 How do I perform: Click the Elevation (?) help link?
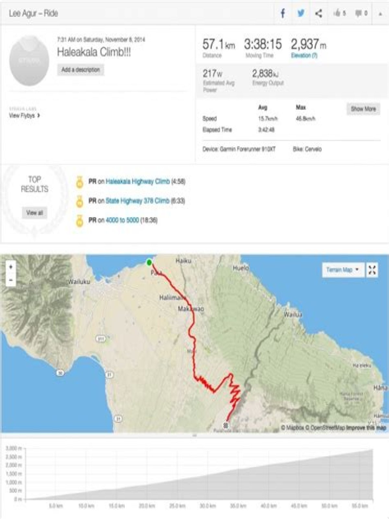pos(304,55)
